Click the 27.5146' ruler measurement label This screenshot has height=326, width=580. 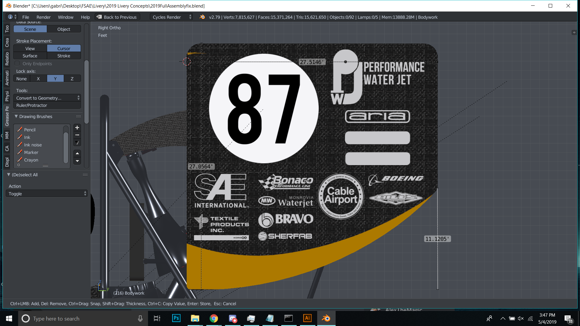point(311,62)
